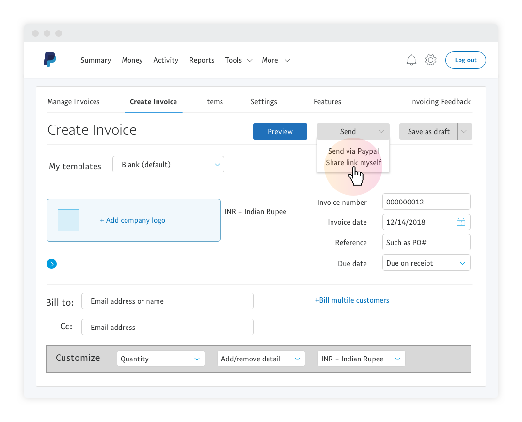Image resolution: width=522 pixels, height=422 pixels.
Task: Select Share link myself option
Action: point(353,163)
